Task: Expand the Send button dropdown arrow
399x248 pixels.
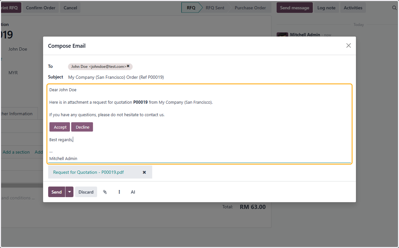Action: tap(69, 192)
